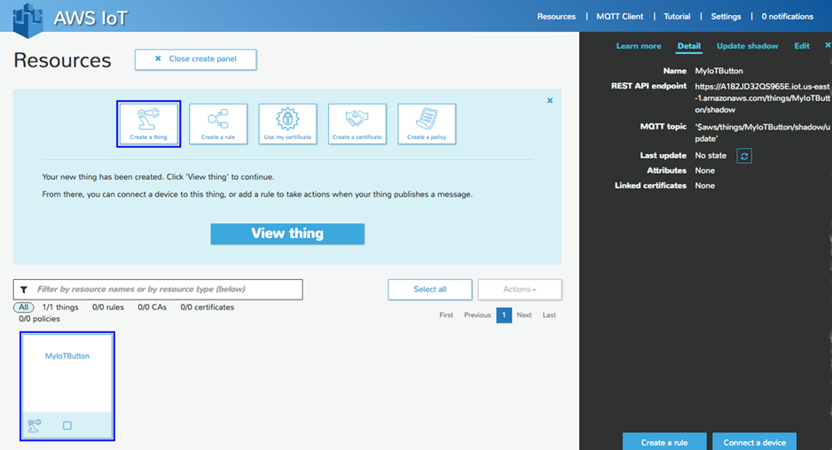Click the Select all button
The width and height of the screenshot is (832, 450).
pyautogui.click(x=430, y=290)
